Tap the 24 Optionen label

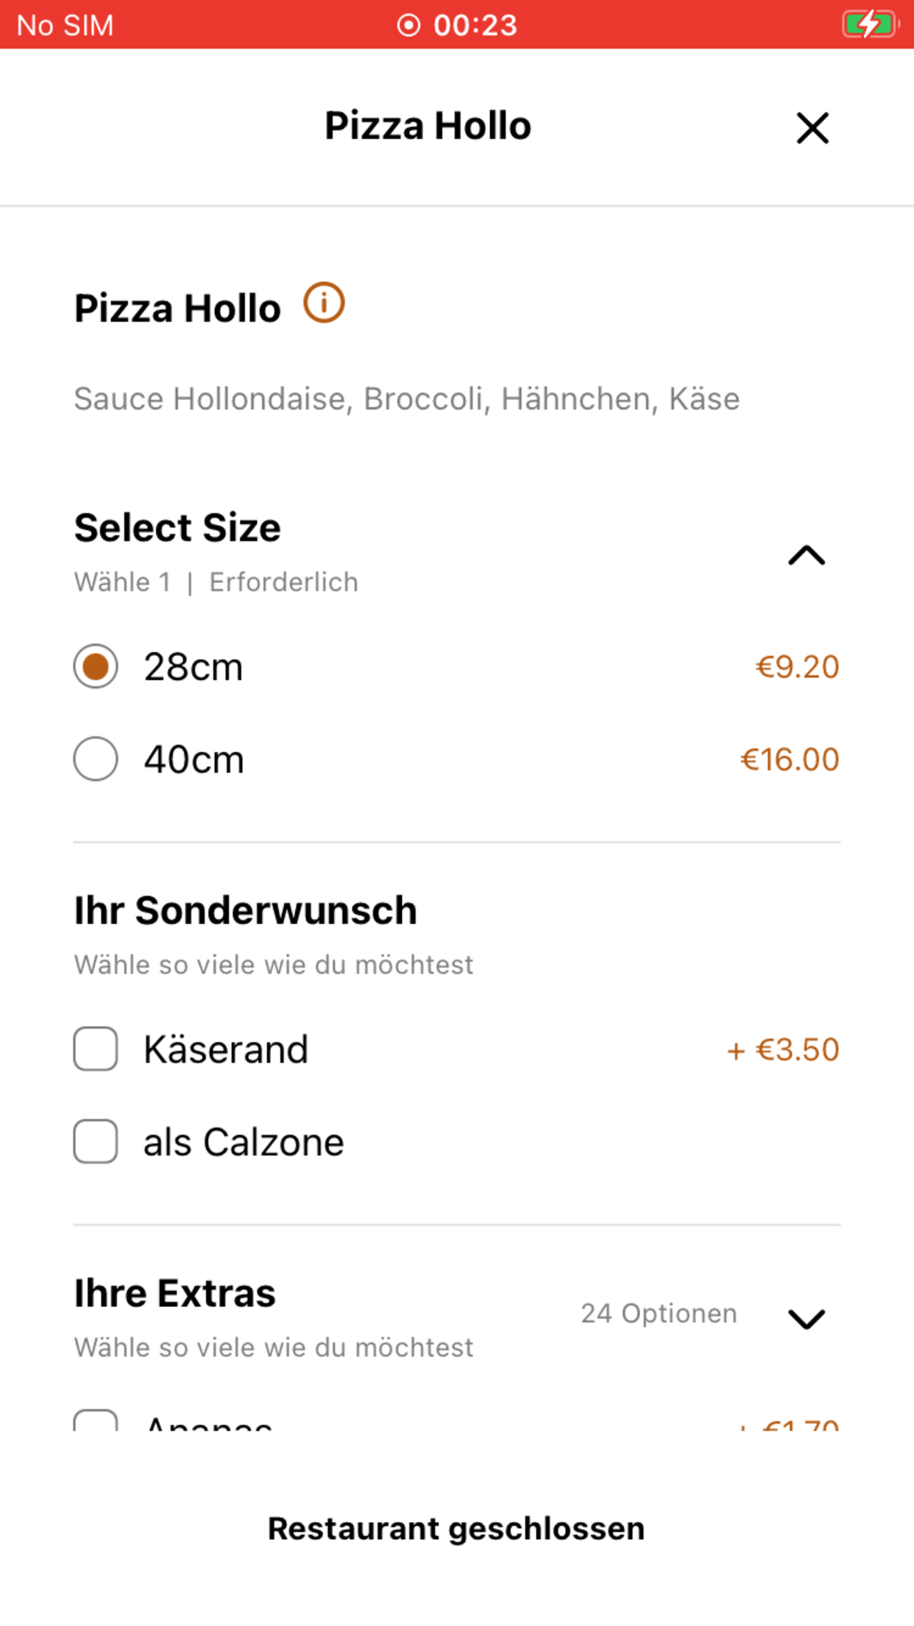(x=659, y=1314)
